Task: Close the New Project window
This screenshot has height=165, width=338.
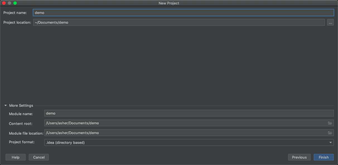Action: [x=4, y=3]
